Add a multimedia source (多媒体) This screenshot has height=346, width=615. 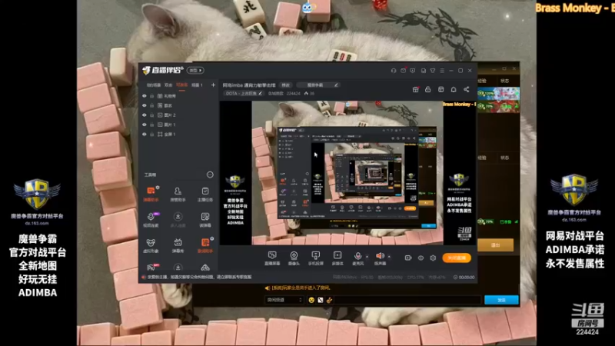(337, 258)
